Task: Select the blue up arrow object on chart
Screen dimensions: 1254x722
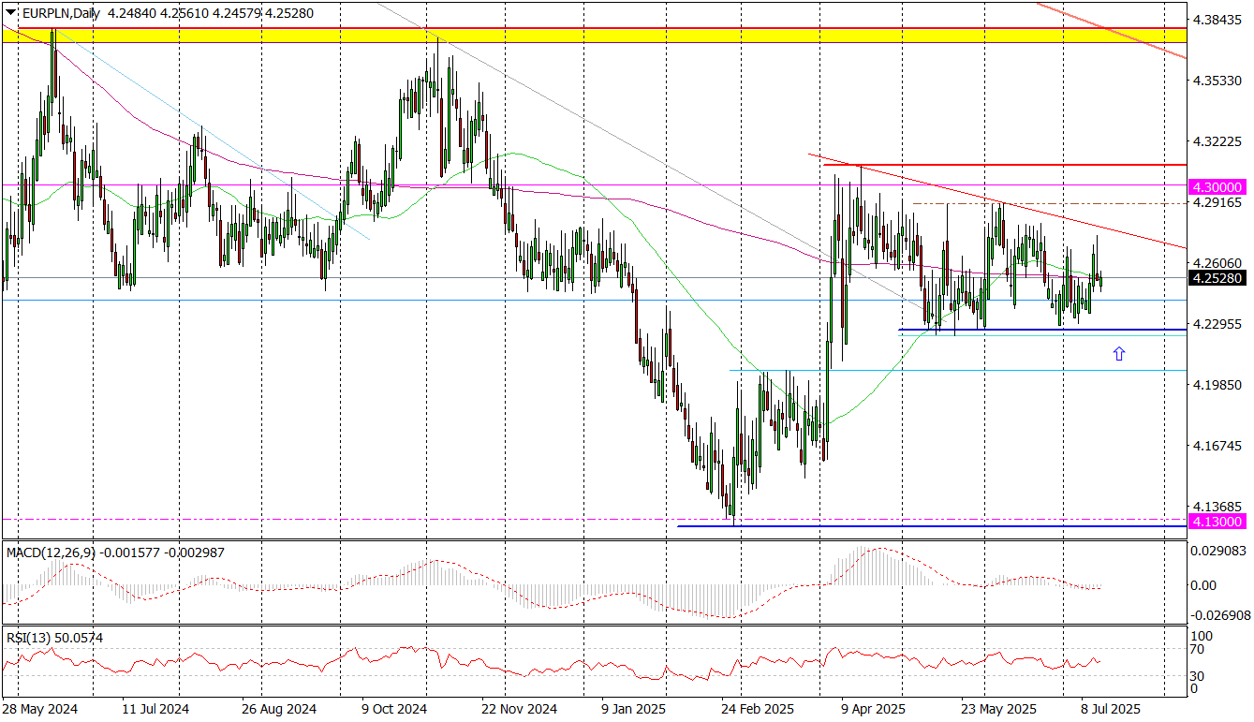Action: pyautogui.click(x=1118, y=353)
